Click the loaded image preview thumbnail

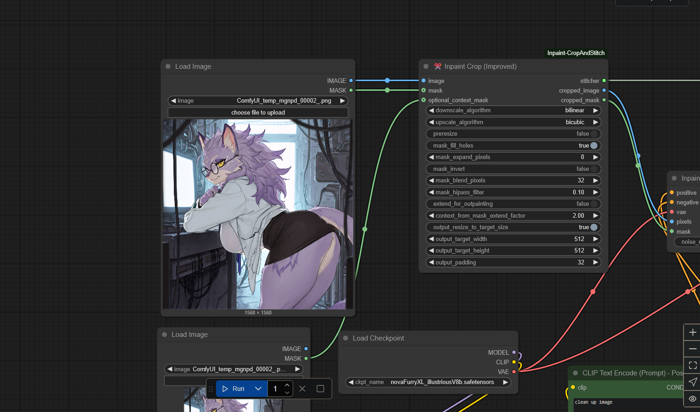pos(258,214)
